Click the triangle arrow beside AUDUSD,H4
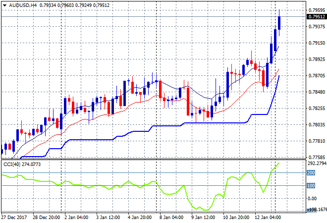This screenshot has width=327, height=223. coord(4,5)
